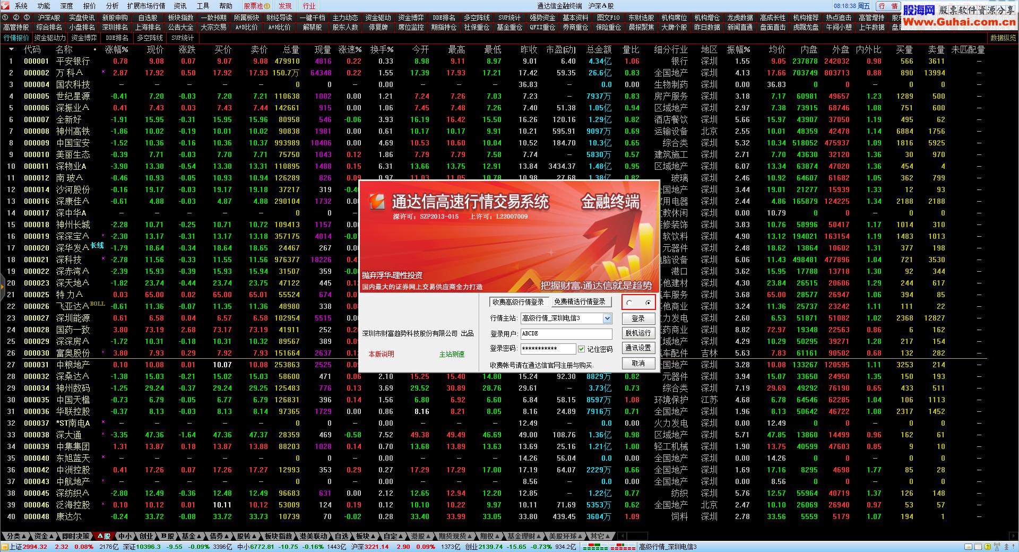
Task: Click the 大宗交易 toolbar button
Action: coord(213,27)
